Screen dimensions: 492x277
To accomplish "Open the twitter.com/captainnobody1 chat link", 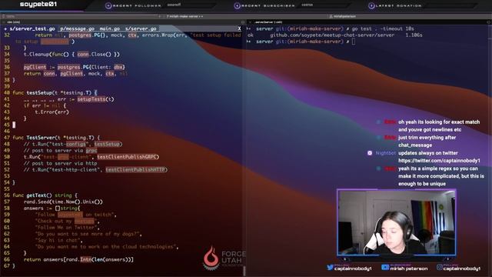I will pos(439,161).
